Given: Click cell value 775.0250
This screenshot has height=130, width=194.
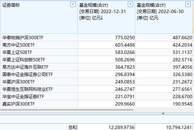Looking at the screenshot, I should point(125,37).
